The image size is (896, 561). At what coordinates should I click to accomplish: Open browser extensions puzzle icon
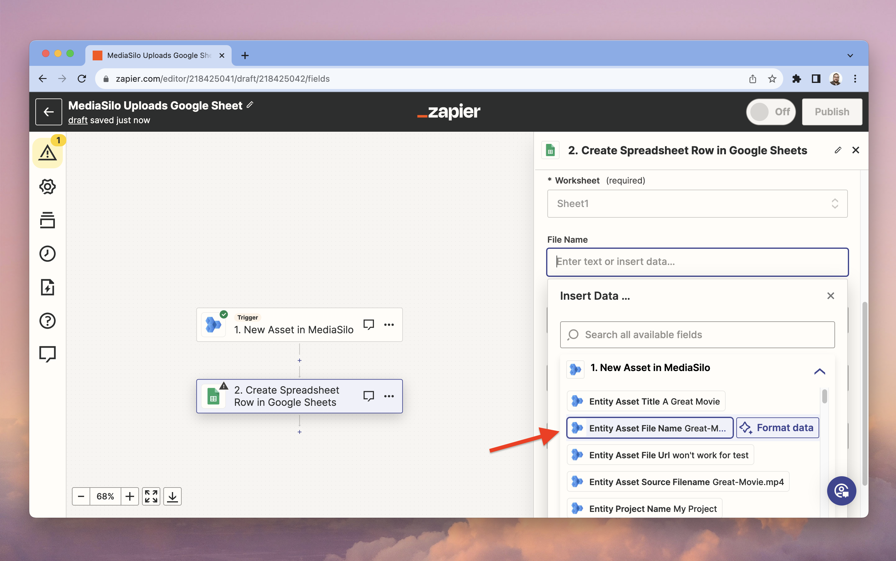pyautogui.click(x=796, y=79)
